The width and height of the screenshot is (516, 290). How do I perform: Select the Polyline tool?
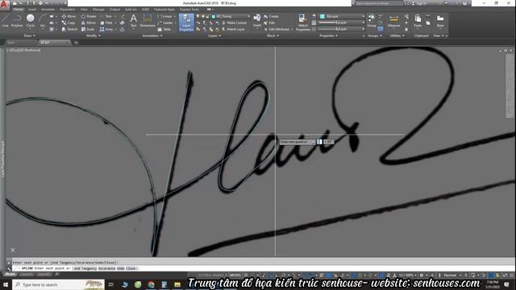[x=17, y=21]
